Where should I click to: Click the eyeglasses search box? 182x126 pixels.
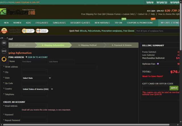point(158,31)
